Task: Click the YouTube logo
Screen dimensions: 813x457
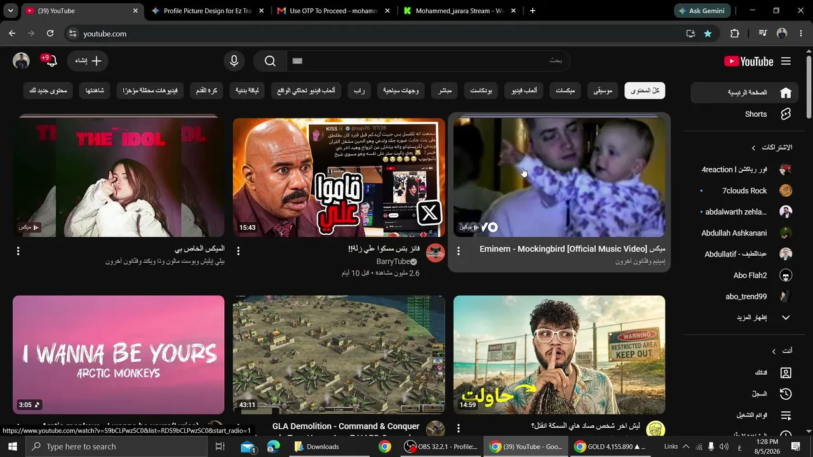Action: [x=748, y=61]
